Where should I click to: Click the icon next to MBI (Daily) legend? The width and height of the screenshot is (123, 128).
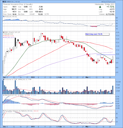[4, 32]
